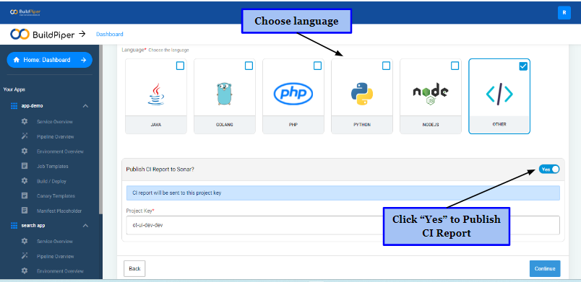This screenshot has width=581, height=282.
Task: Click the sidebar vertical scrollbar
Action: point(100,129)
